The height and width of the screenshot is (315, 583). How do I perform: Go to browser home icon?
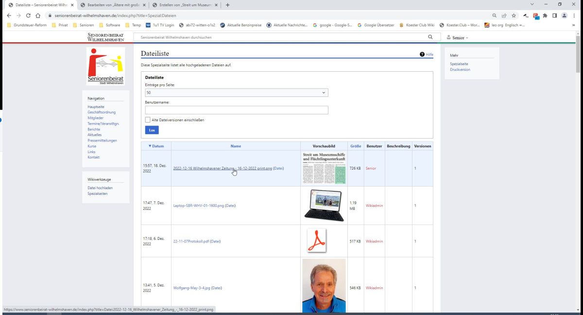coord(38,16)
